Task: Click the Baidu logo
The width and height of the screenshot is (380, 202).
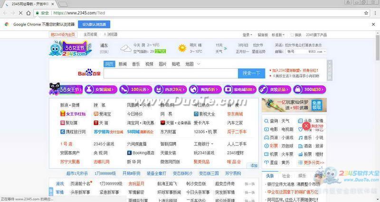Action: 89,73
